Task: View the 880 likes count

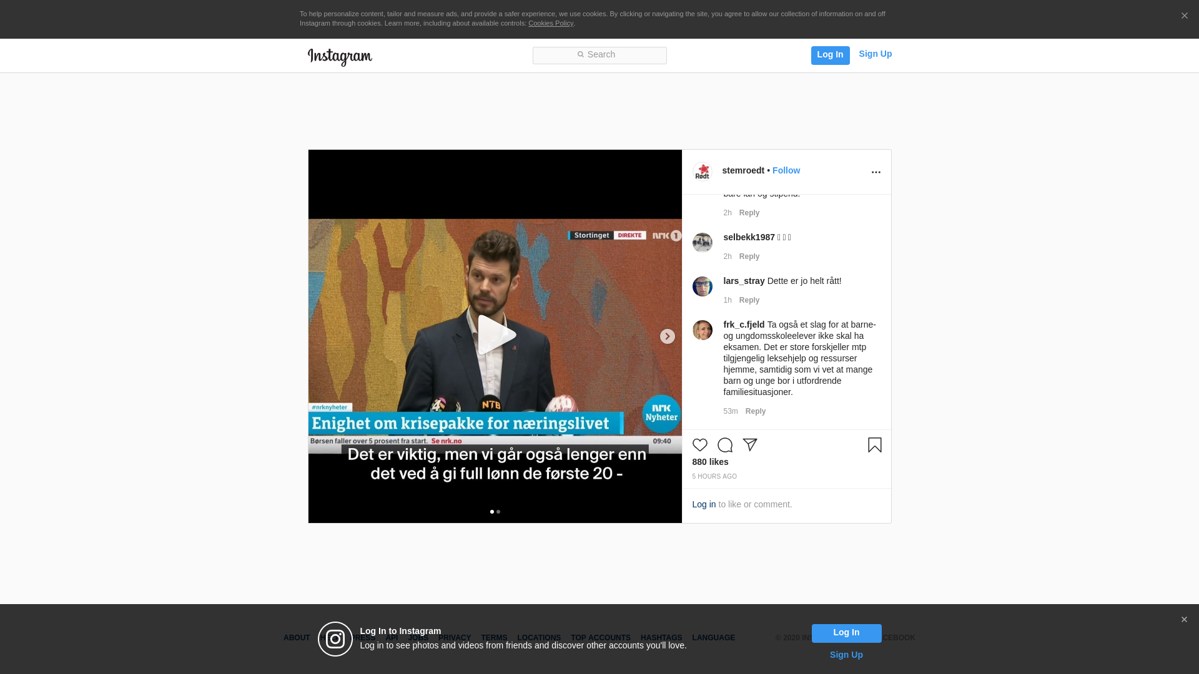Action: [710, 462]
